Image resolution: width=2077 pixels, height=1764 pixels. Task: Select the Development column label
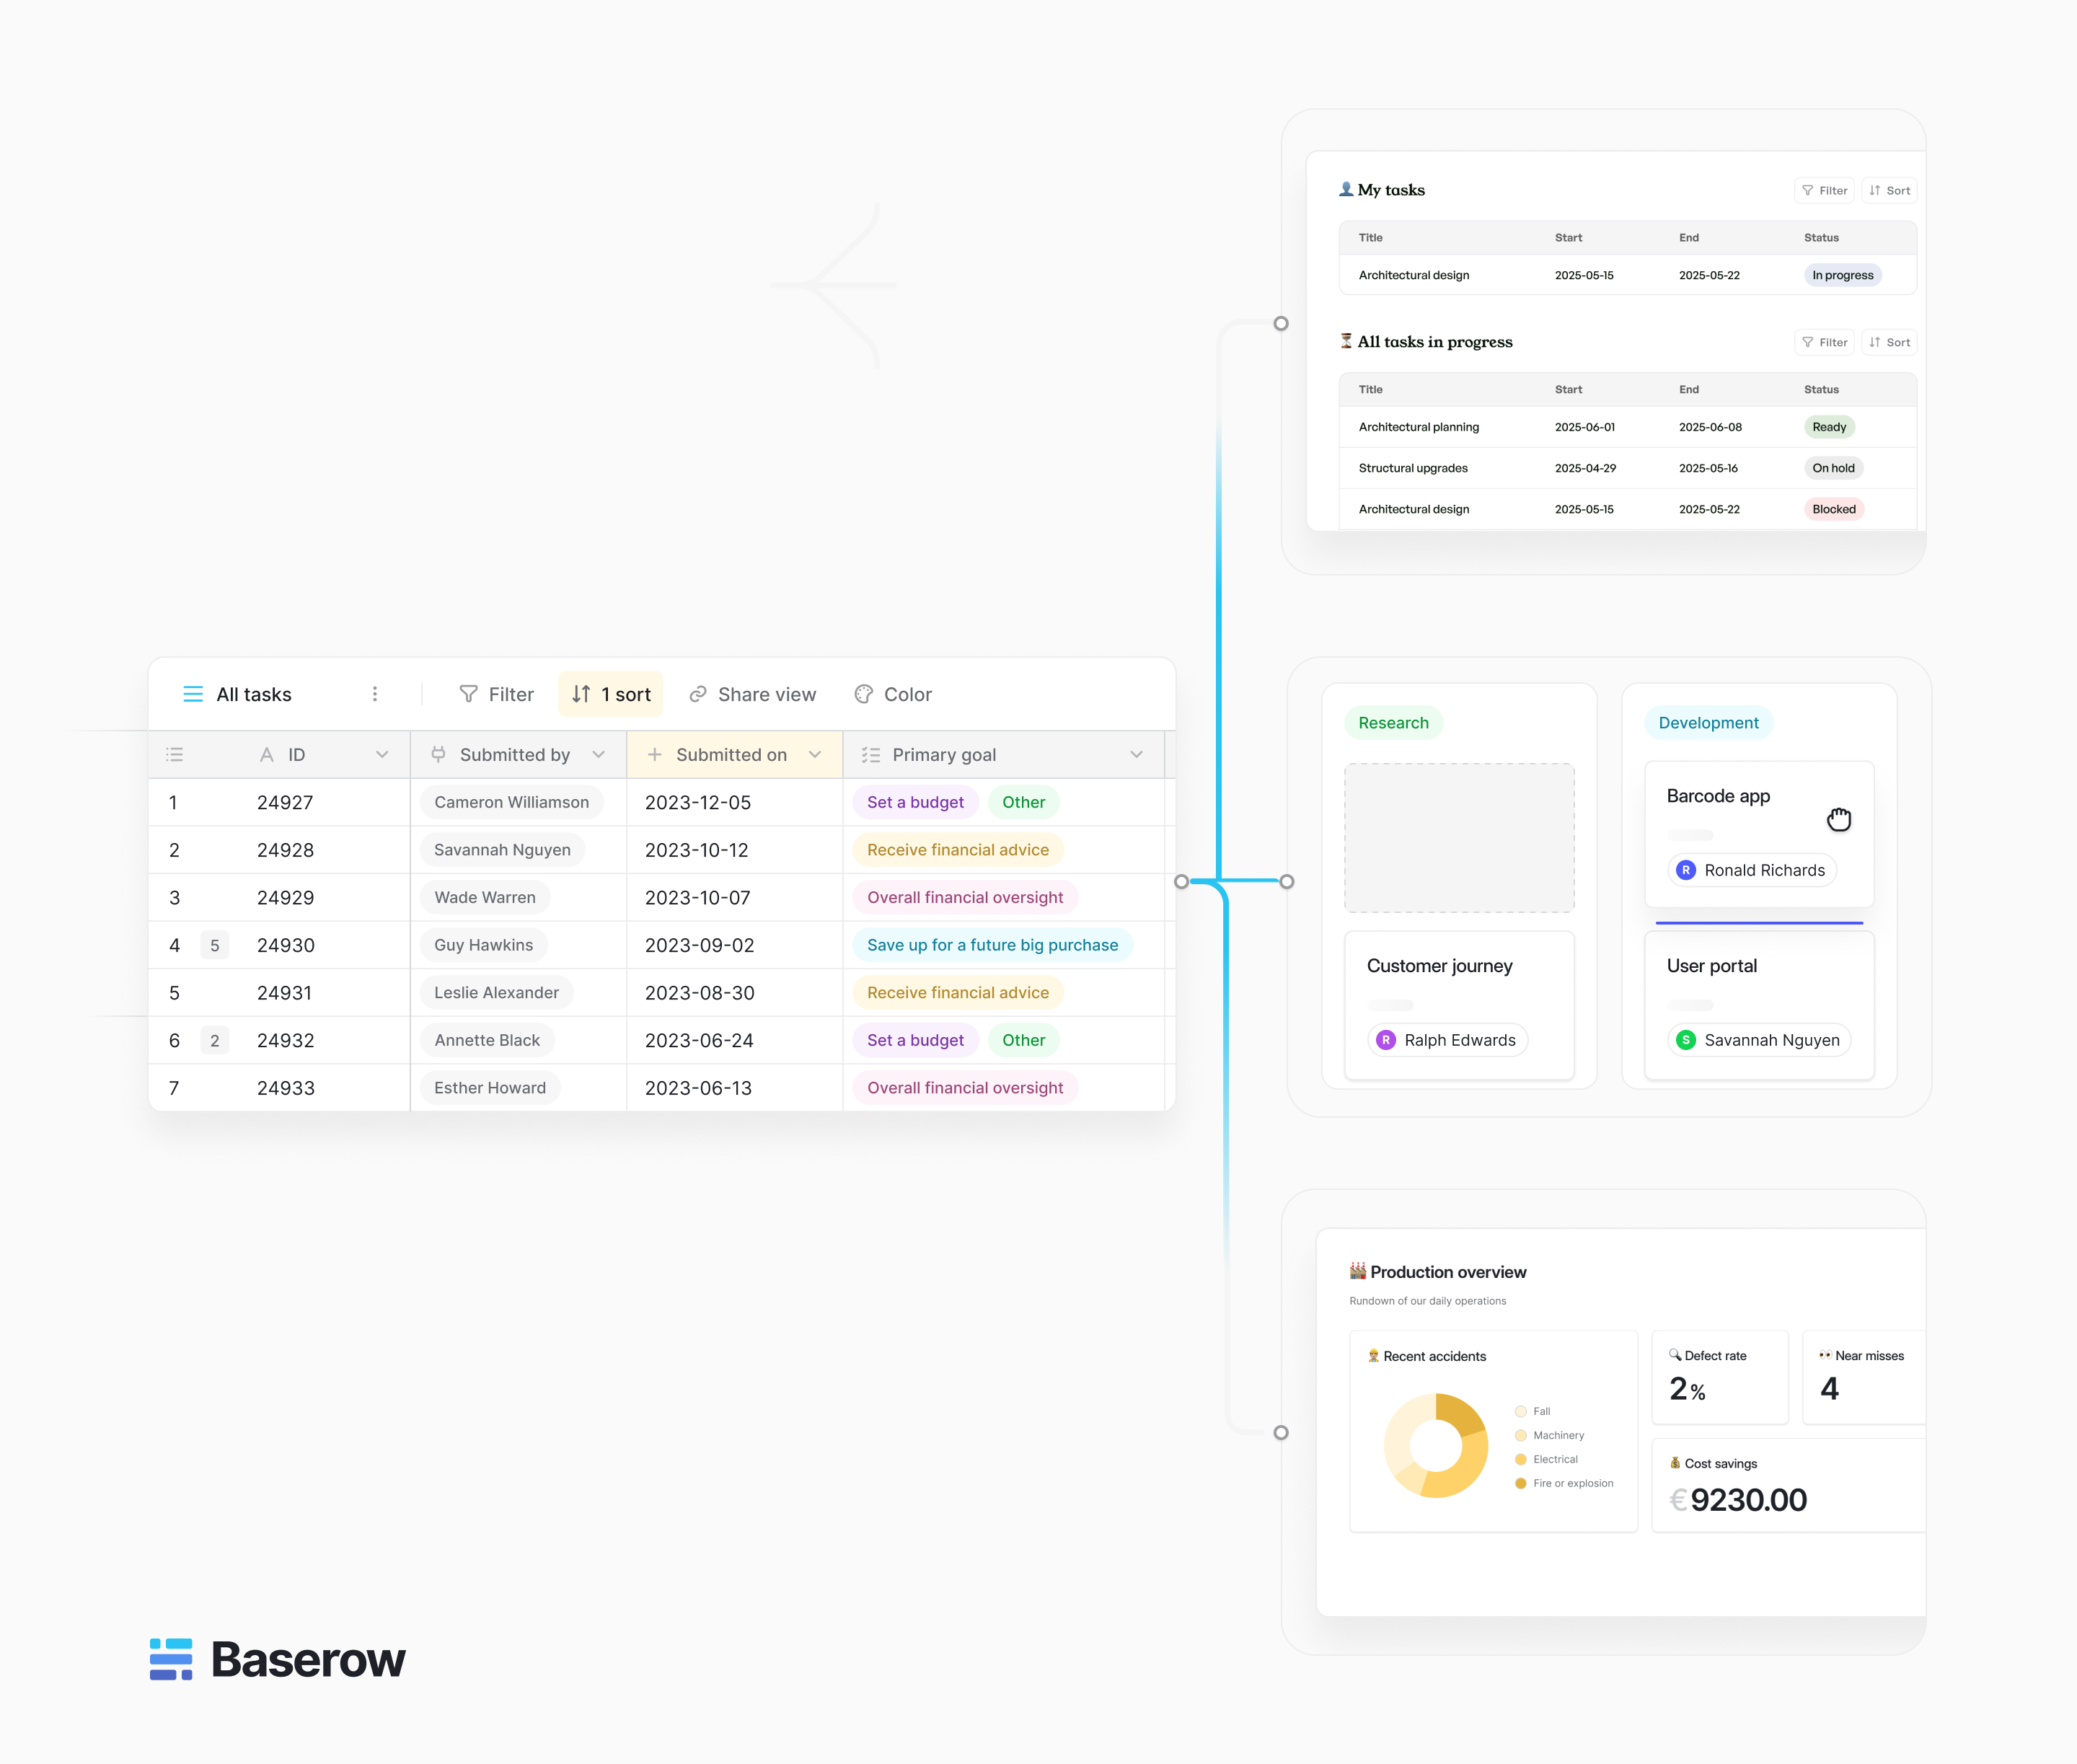pos(1709,723)
